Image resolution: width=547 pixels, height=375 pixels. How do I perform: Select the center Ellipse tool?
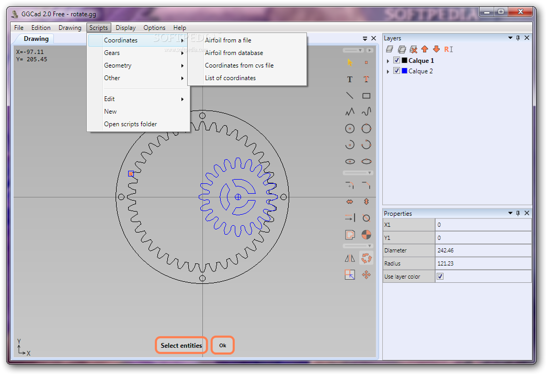350,161
